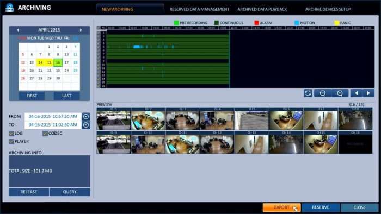Click the Panic yellow legend swatch
The image size is (381, 214).
click(336, 23)
